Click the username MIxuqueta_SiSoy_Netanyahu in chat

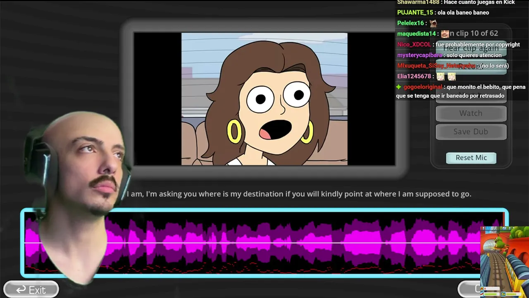coord(436,66)
